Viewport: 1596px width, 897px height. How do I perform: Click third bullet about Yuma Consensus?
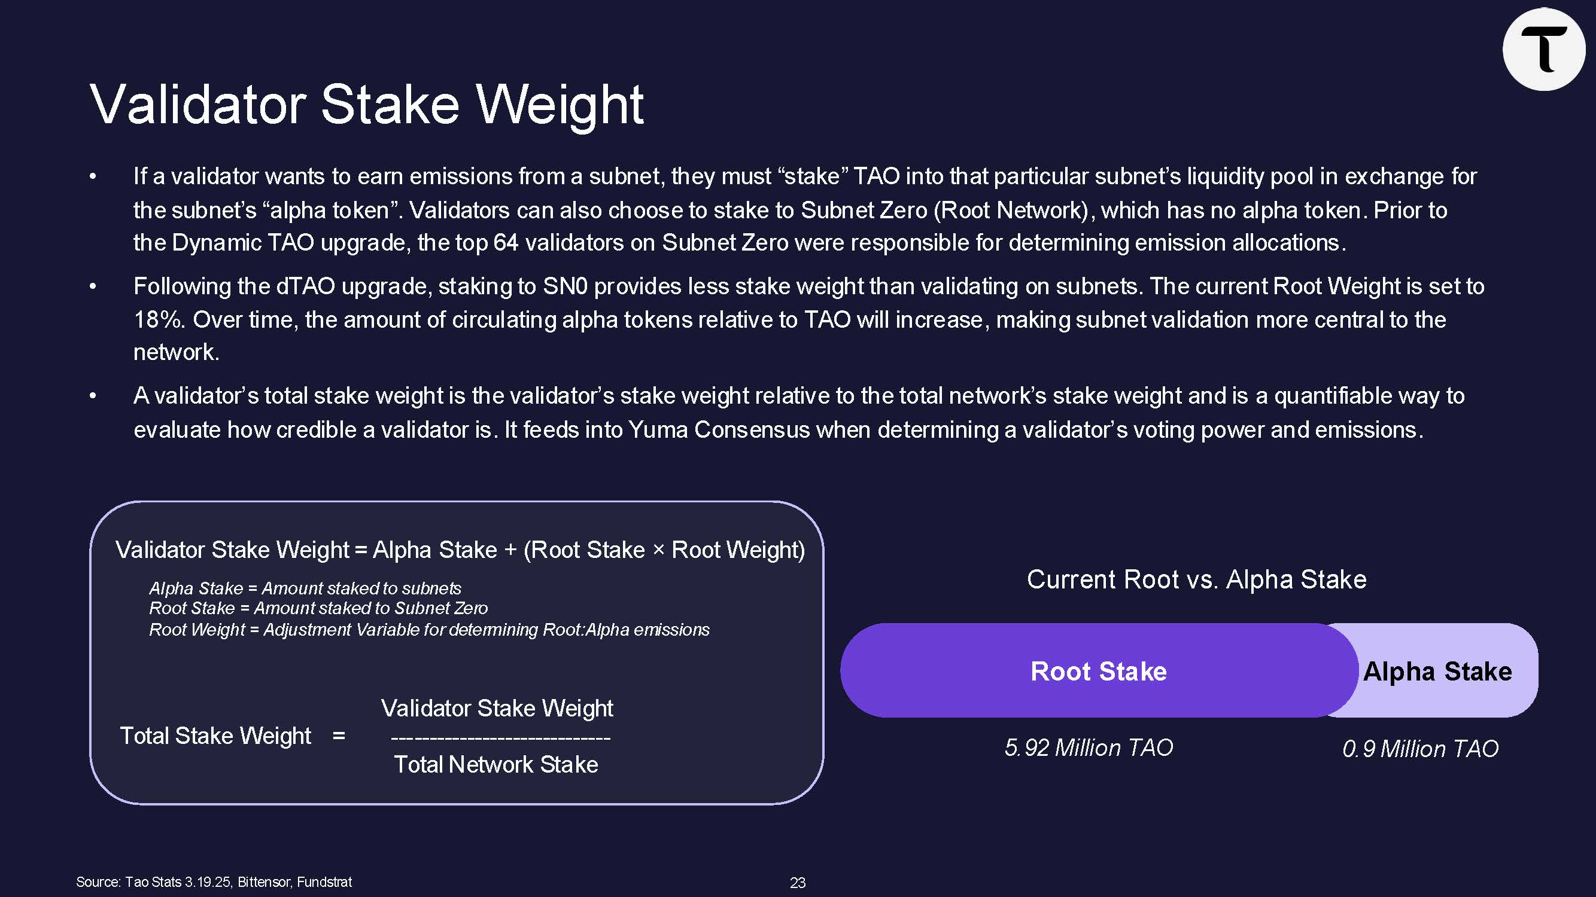coord(799,412)
